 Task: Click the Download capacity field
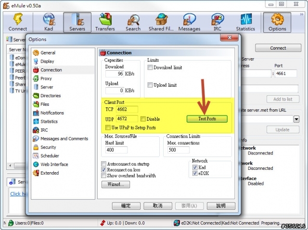tap(115, 74)
